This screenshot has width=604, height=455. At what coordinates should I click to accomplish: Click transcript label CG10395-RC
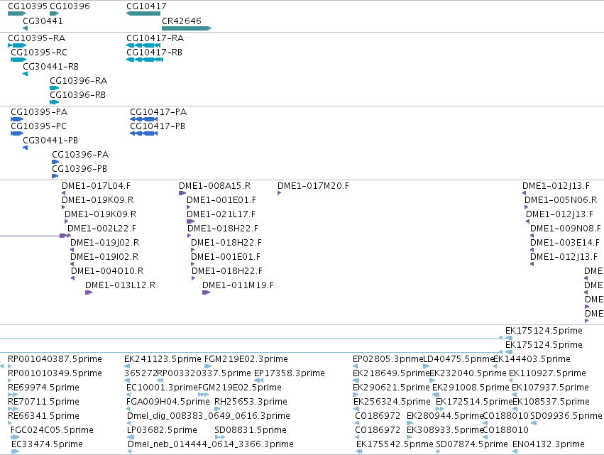(x=39, y=53)
